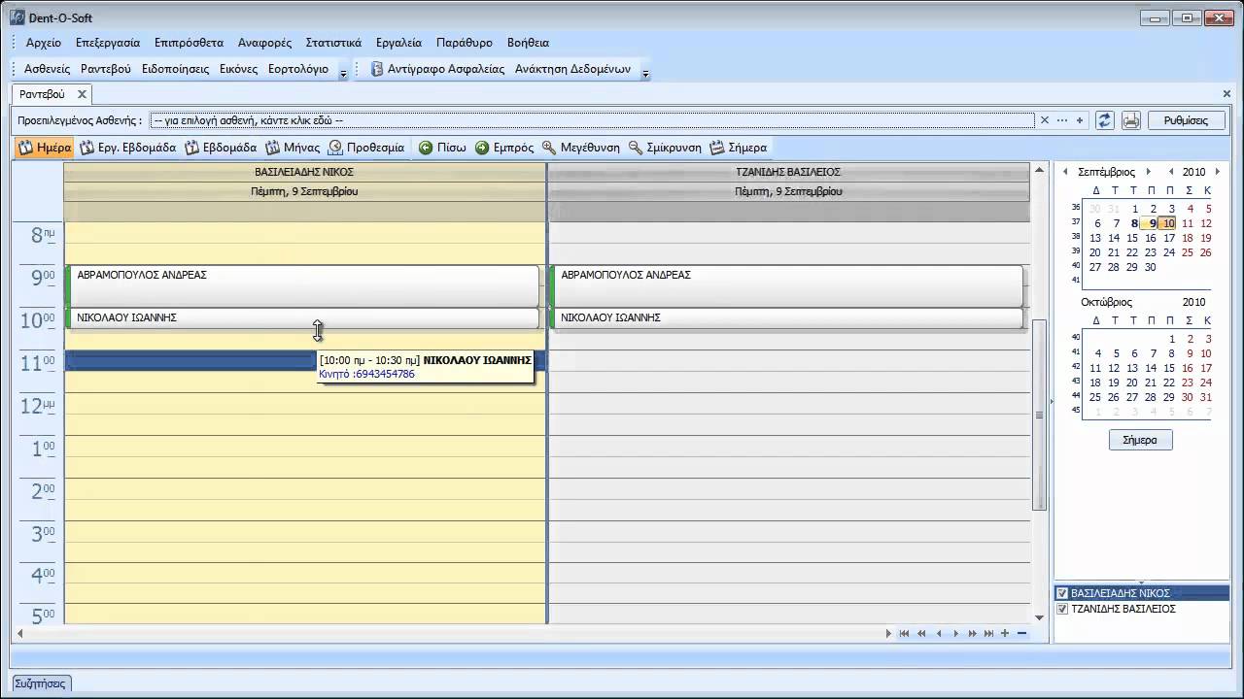Viewport: 1244px width, 699px height.
Task: Open preselected patient selection field
Action: point(592,120)
